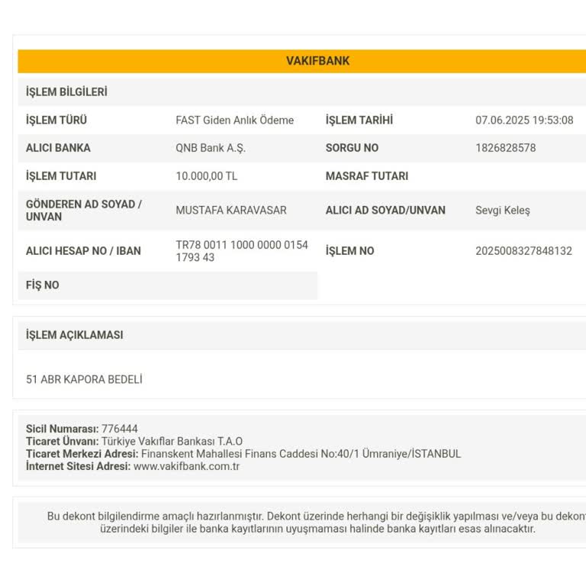This screenshot has width=586, height=586.
Task: Select the Ticaret Ünvanı Türkiye Vakıflar Bankası line
Action: [134, 441]
